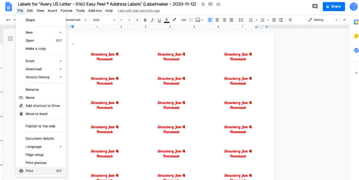This screenshot has height=180, width=359.
Task: Click the insert image icon
Action: point(198,20)
